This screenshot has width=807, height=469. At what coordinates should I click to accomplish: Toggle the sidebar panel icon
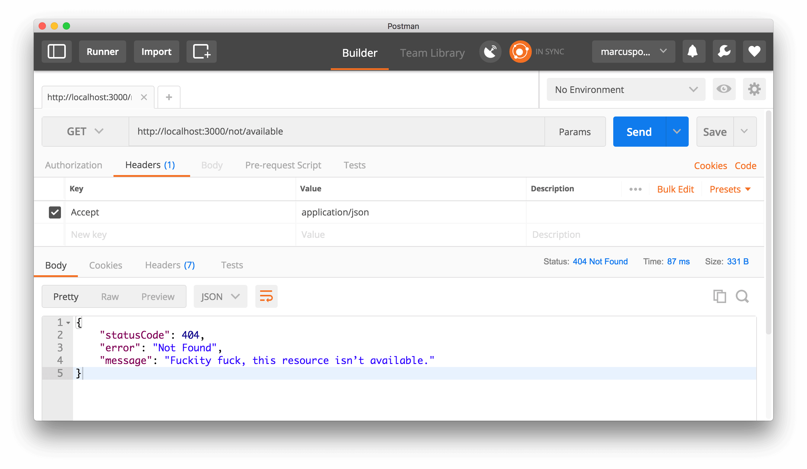(x=57, y=51)
